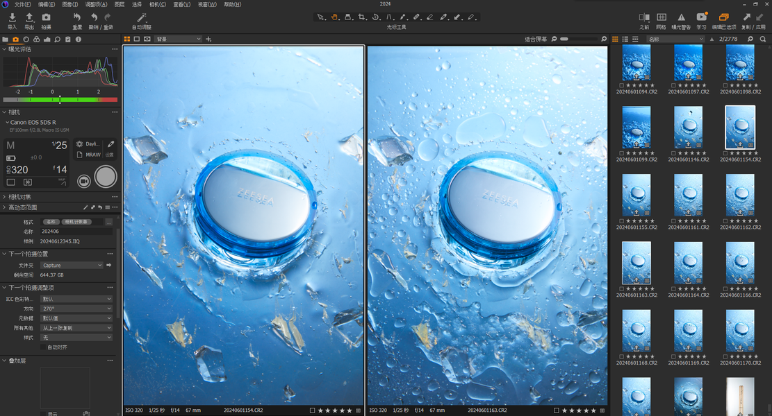This screenshot has height=416, width=772.
Task: Click the browser search magnifier icon
Action: click(x=763, y=39)
